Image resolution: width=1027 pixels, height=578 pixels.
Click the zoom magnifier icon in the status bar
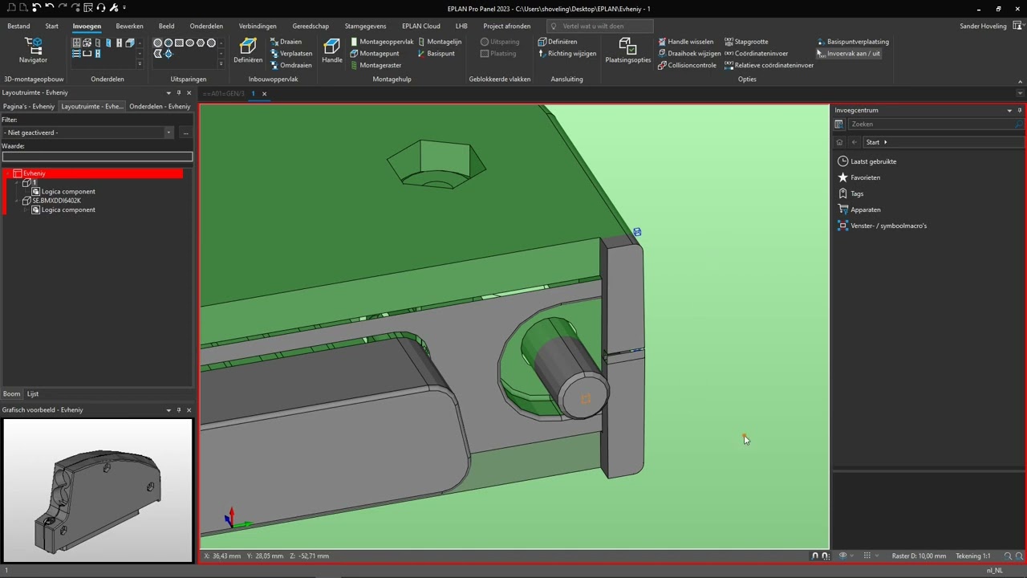pos(1008,556)
